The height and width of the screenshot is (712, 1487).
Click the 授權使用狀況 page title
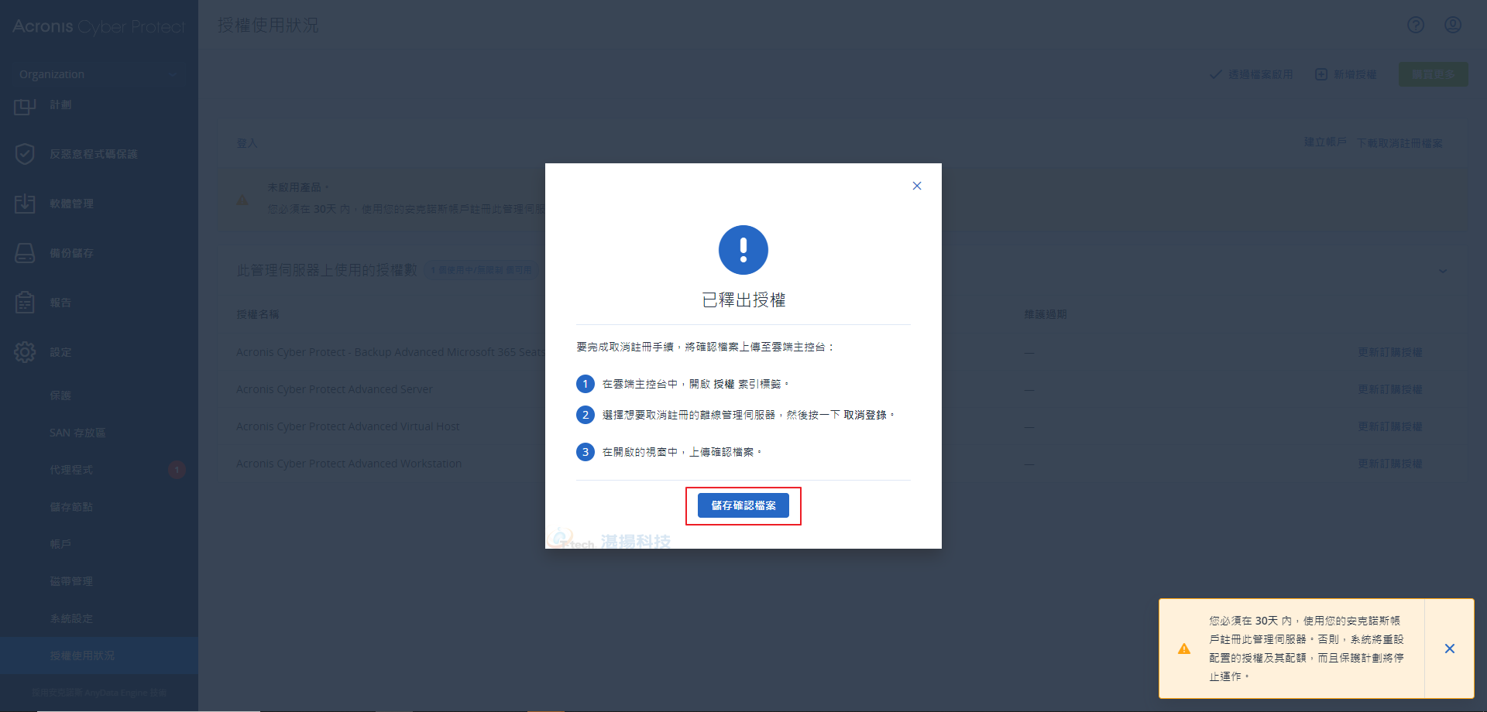tap(268, 25)
